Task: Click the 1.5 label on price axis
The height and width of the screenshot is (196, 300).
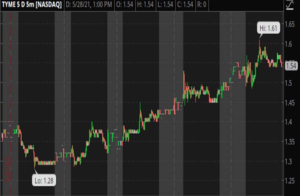Action: coord(289,83)
